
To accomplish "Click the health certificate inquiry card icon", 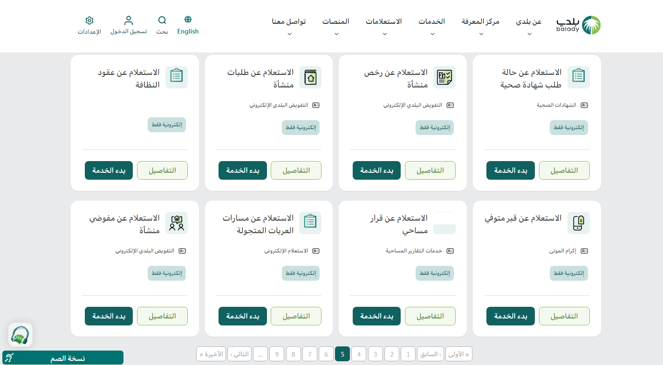I will (x=579, y=77).
